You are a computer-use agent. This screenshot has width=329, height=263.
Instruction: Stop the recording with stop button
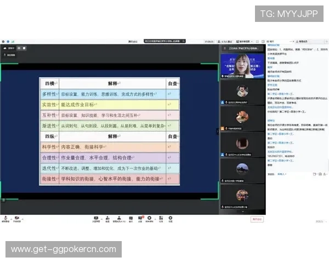tap(24, 48)
